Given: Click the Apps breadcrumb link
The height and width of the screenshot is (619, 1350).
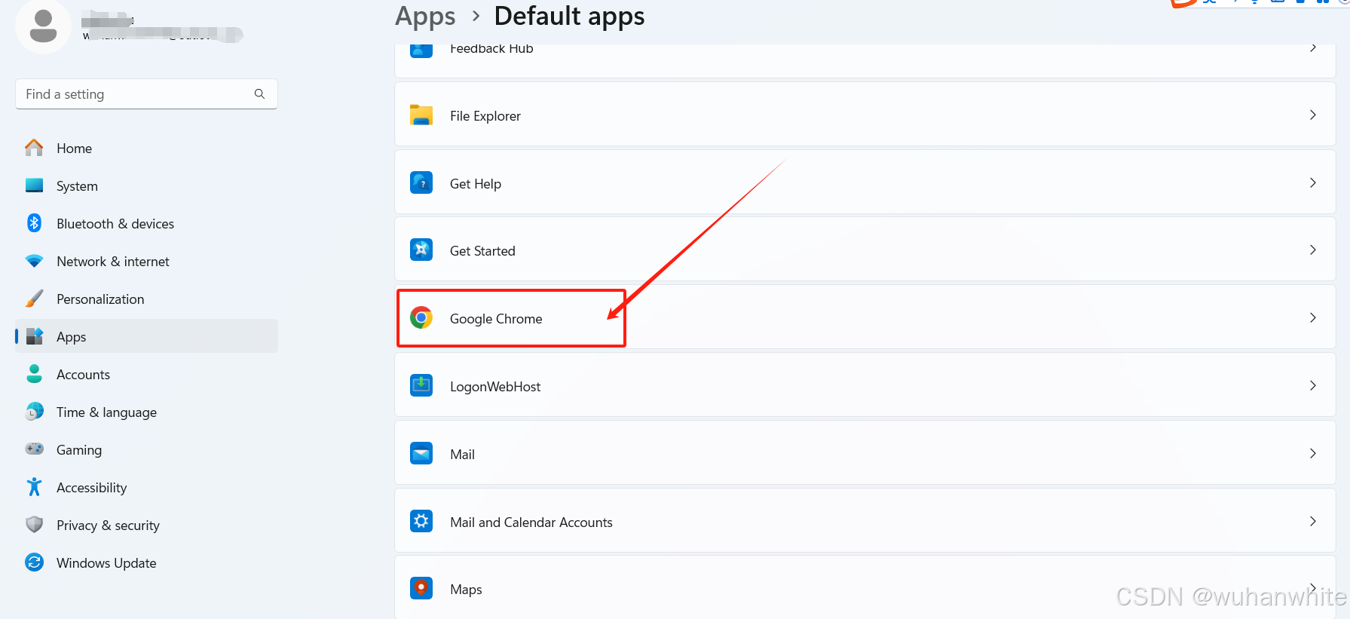Looking at the screenshot, I should tap(425, 17).
